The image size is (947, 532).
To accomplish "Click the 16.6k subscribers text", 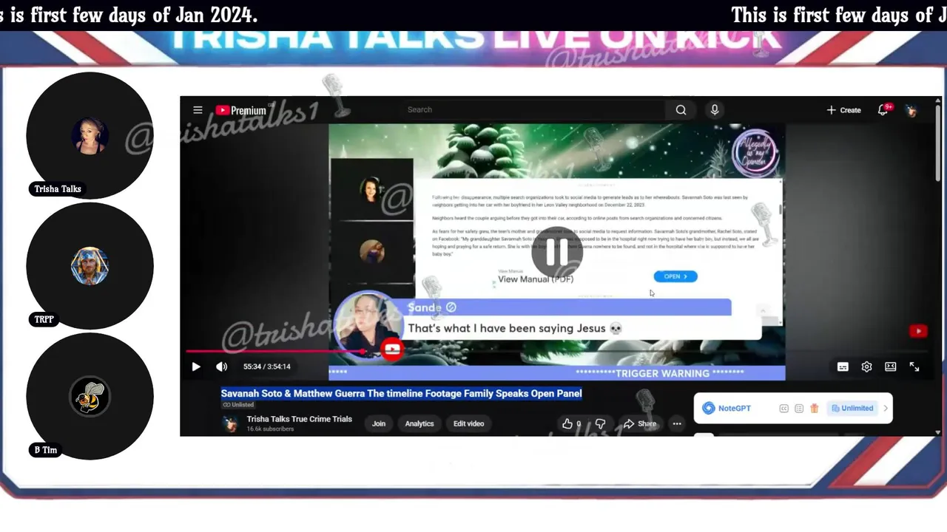I will click(270, 429).
